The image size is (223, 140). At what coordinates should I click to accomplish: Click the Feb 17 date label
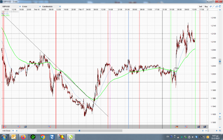pyautogui.click(x=81, y=9)
